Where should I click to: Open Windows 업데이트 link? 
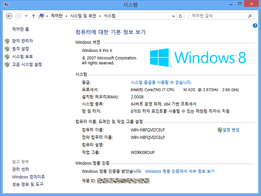pyautogui.click(x=29, y=177)
